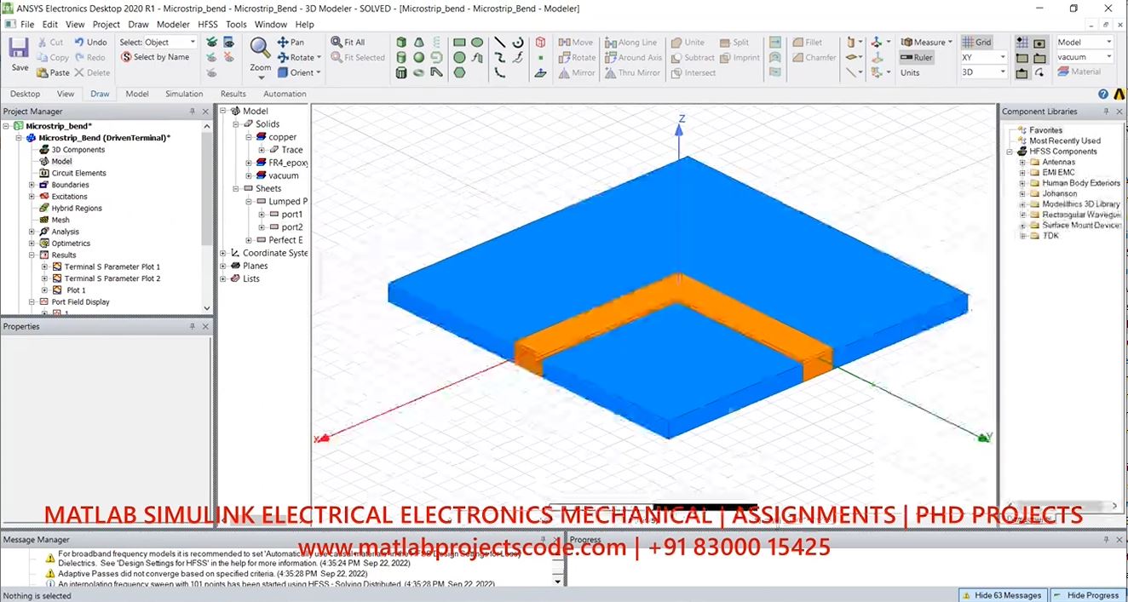This screenshot has height=602, width=1128.
Task: Select FR4_epoxy in model tree
Action: click(x=288, y=163)
